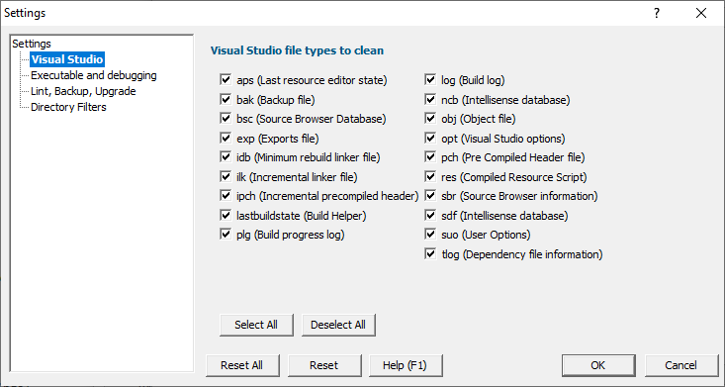The width and height of the screenshot is (725, 387).
Task: Select the Visual Studio tree item
Action: pos(67,59)
